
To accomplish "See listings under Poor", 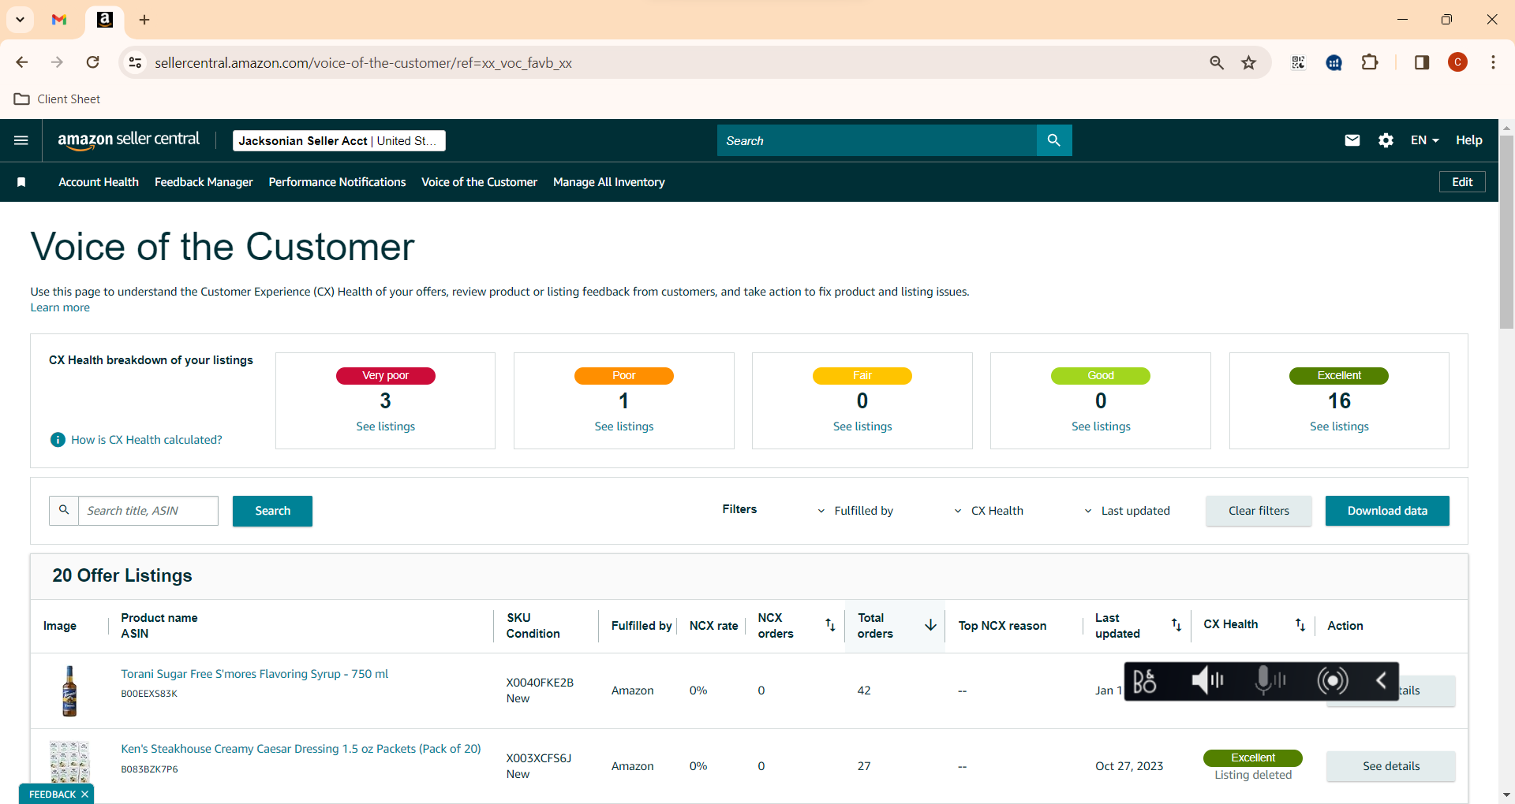I will pos(624,426).
